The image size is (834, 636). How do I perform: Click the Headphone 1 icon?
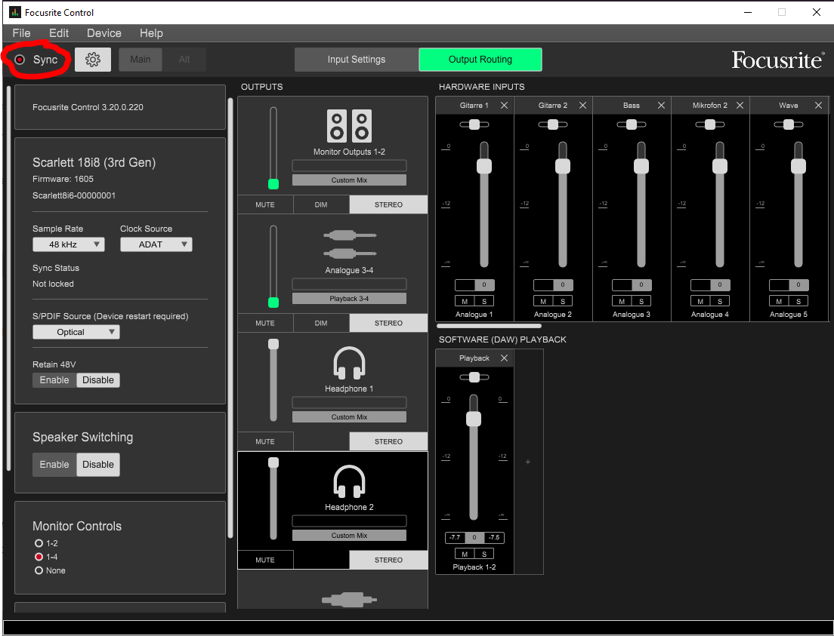(349, 362)
